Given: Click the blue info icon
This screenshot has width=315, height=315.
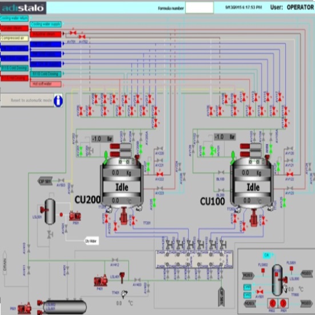Looking at the screenshot, I should pos(58,100).
